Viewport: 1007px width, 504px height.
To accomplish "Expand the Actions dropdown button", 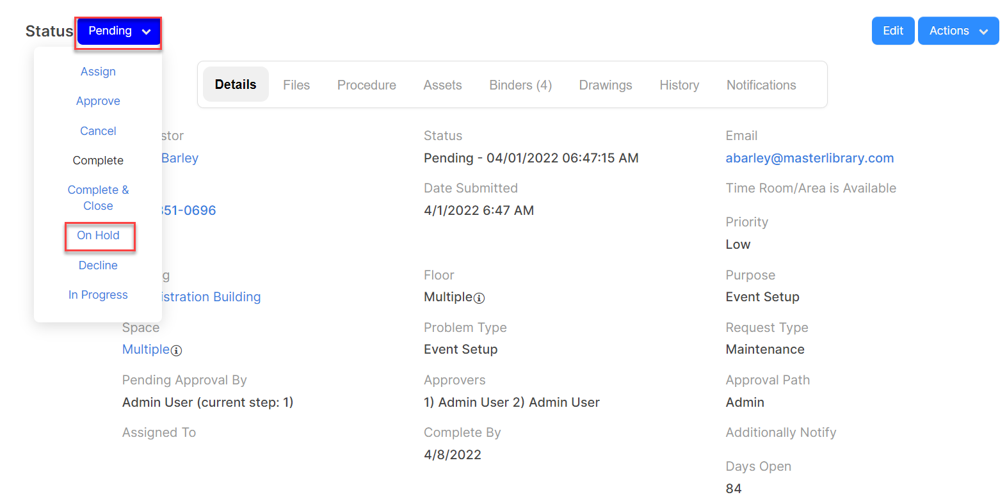I will pyautogui.click(x=958, y=31).
